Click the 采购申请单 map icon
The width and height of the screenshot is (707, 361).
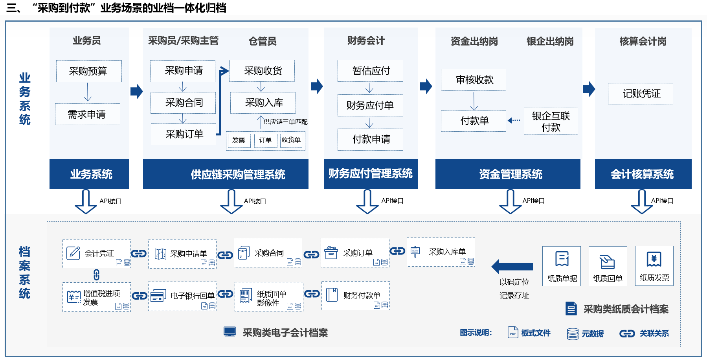[160, 254]
